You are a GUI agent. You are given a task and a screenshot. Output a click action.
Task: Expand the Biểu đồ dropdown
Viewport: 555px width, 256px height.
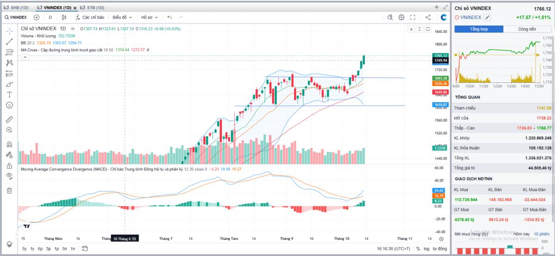(122, 17)
